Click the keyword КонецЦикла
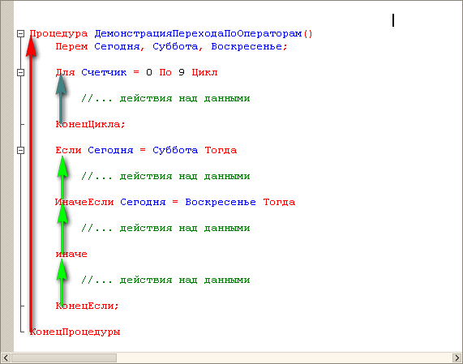The image size is (463, 364). point(88,125)
